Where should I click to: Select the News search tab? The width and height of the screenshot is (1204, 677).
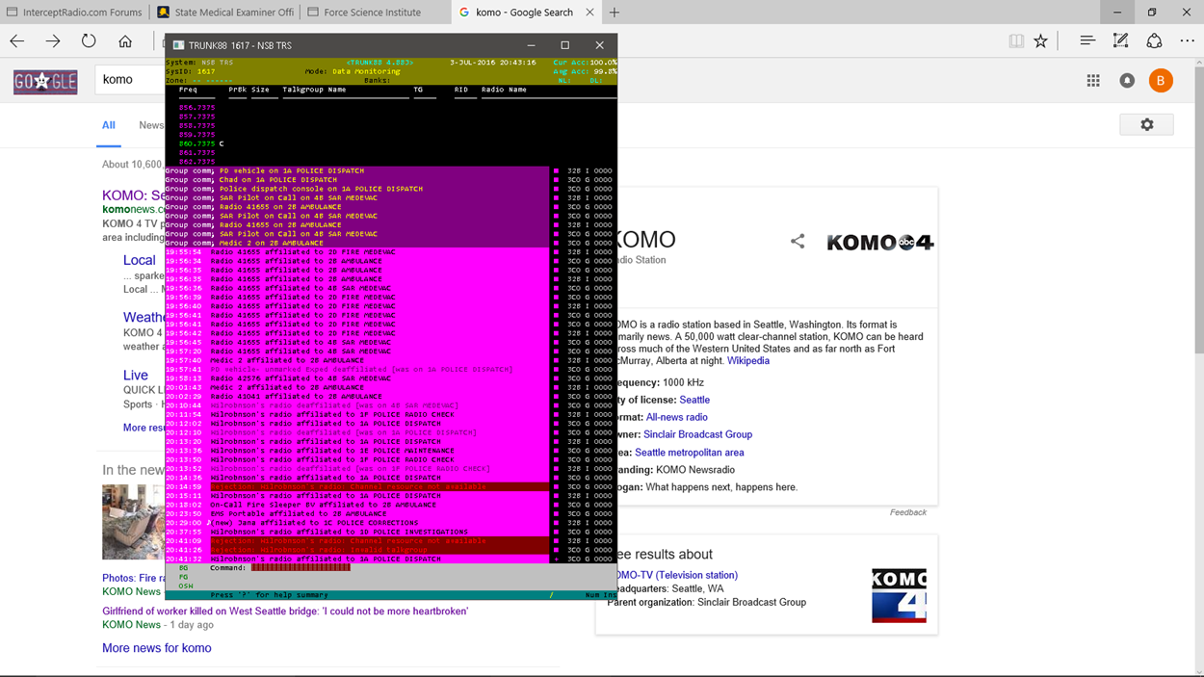point(151,125)
